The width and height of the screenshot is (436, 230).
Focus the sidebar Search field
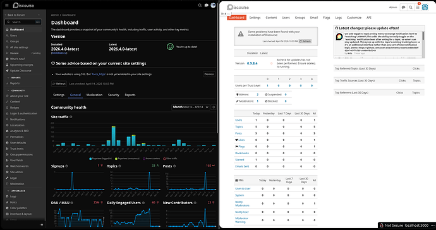23,22
